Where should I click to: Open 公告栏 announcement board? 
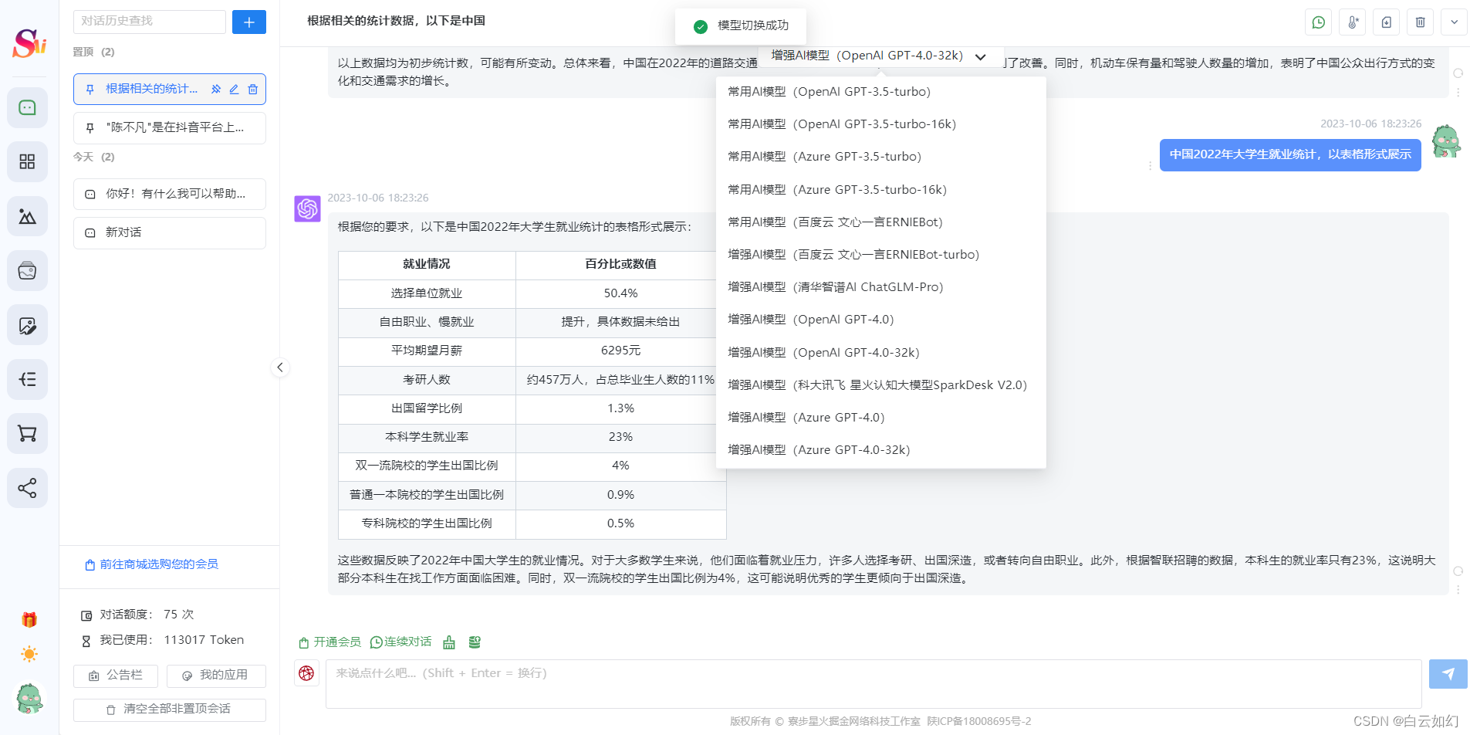coord(116,676)
